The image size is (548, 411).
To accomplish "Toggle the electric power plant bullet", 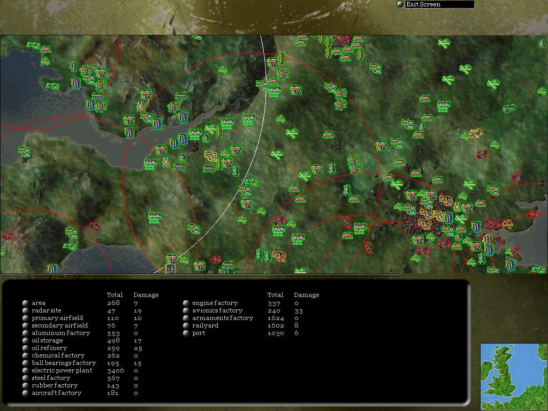I will point(26,370).
